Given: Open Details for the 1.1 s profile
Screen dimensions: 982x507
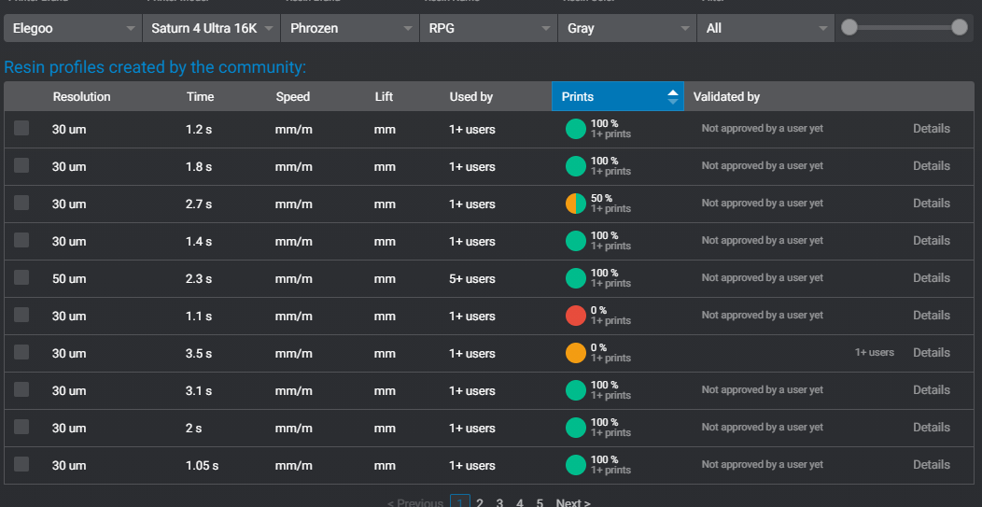Looking at the screenshot, I should (932, 315).
